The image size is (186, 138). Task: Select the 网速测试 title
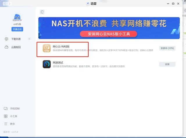[x=58, y=62]
